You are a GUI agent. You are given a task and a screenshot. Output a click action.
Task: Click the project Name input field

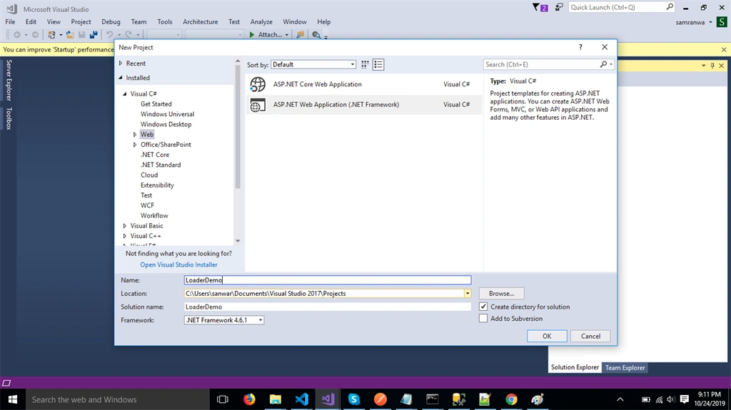click(328, 280)
